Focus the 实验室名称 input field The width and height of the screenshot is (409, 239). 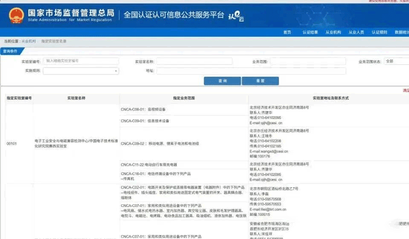[194, 61]
